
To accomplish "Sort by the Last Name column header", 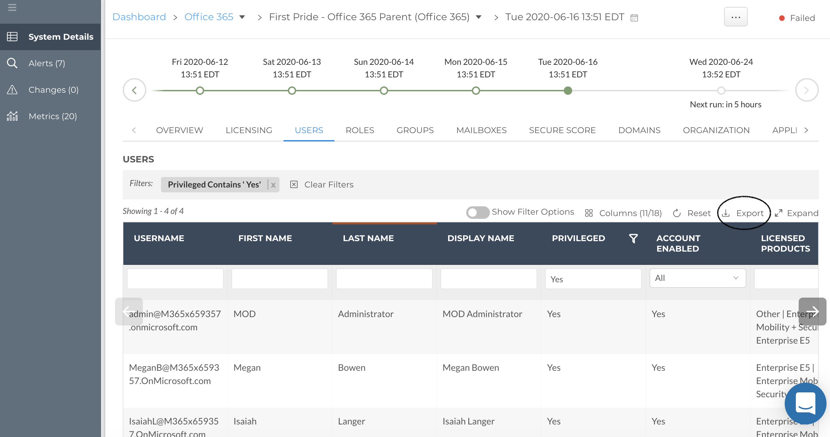I will pyautogui.click(x=368, y=238).
